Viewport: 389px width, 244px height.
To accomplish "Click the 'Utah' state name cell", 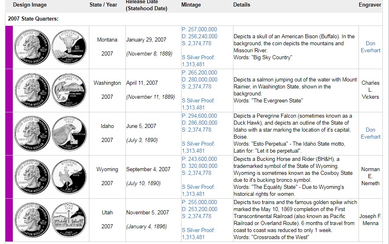I will tap(107, 212).
